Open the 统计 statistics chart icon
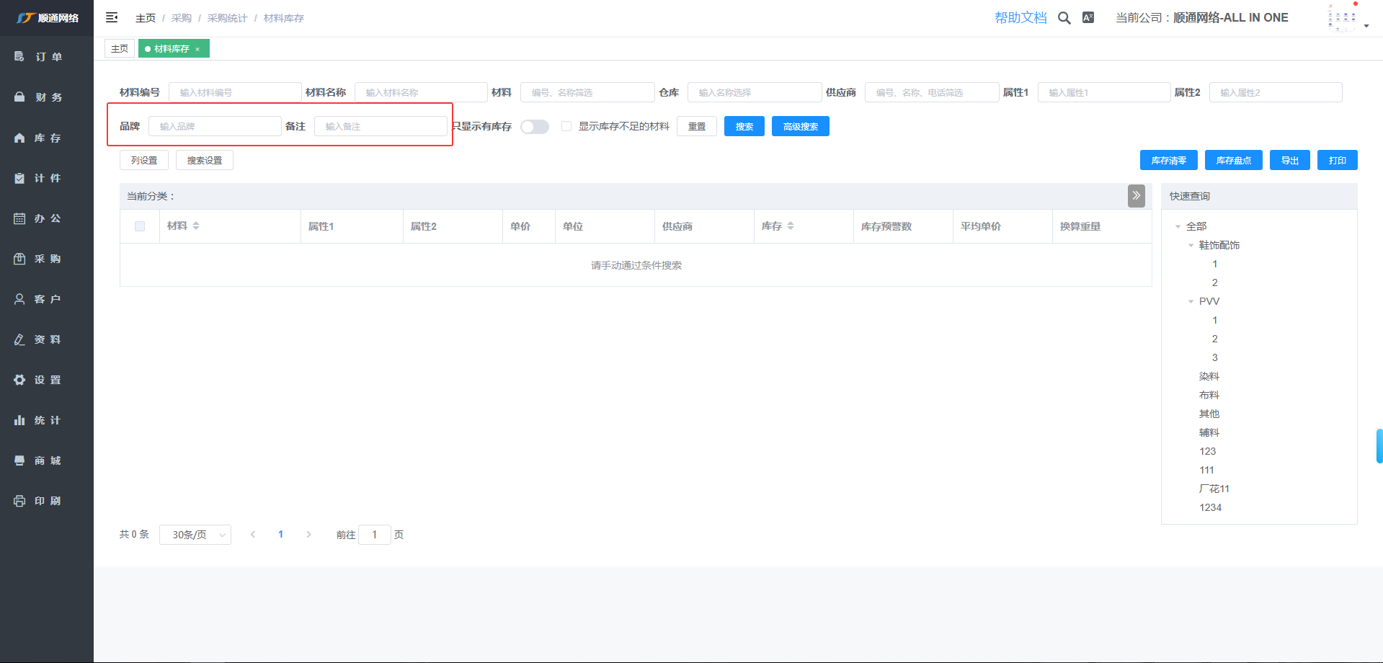The height and width of the screenshot is (663, 1383). click(19, 420)
